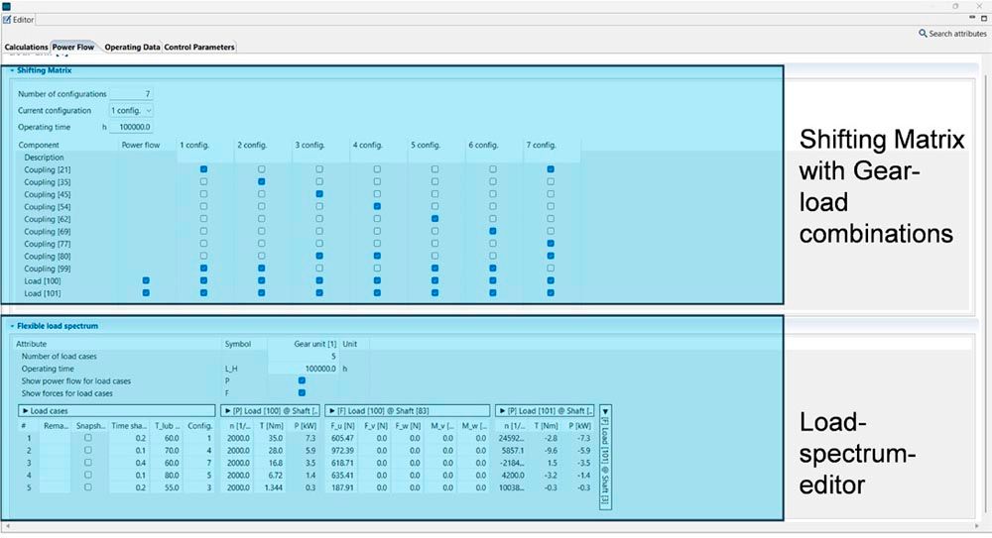Click the Description row in Shifting Matrix
Image resolution: width=992 pixels, height=538 pixels.
coord(45,158)
